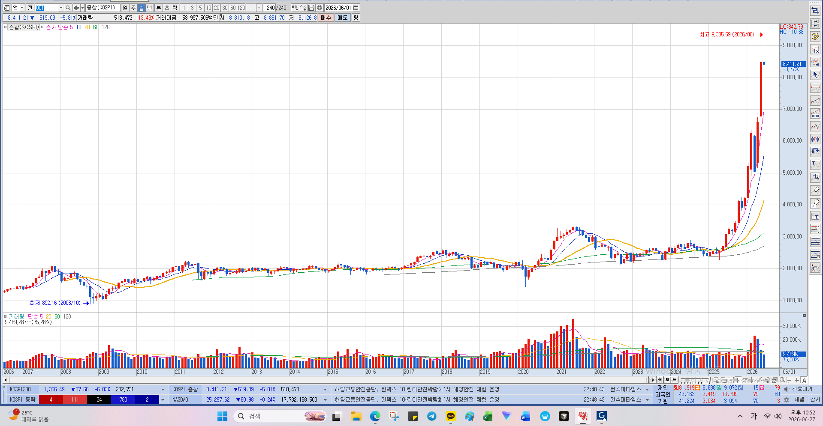Click the erase ALL drawings icon

coord(815,203)
